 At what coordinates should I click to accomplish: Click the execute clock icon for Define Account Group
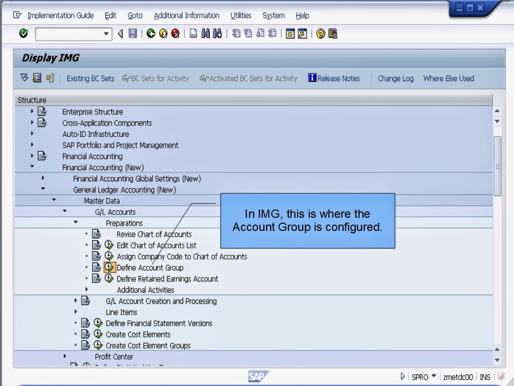(109, 267)
